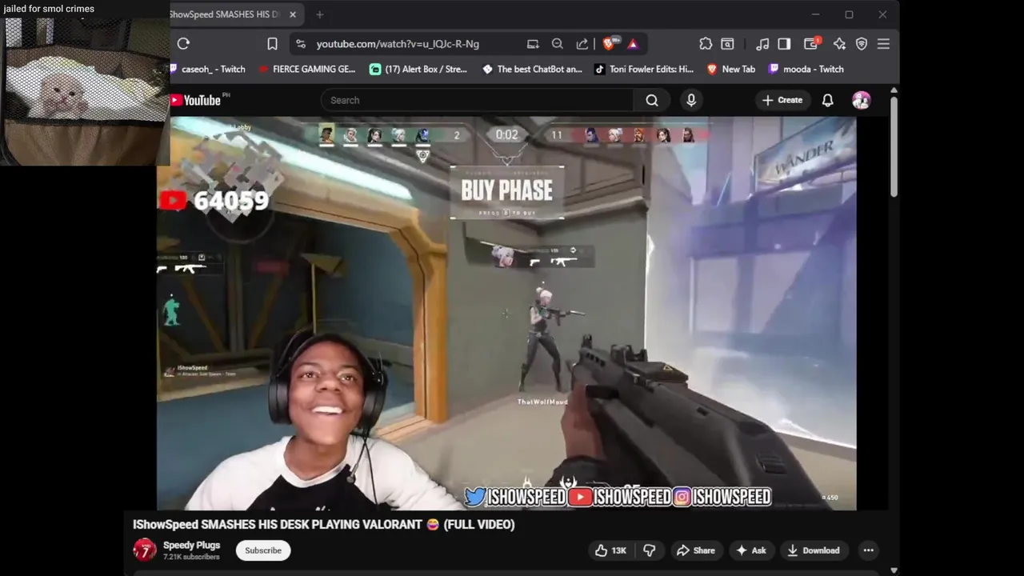Click the Ask button
Viewport: 1024px width, 576px height.
(x=751, y=550)
